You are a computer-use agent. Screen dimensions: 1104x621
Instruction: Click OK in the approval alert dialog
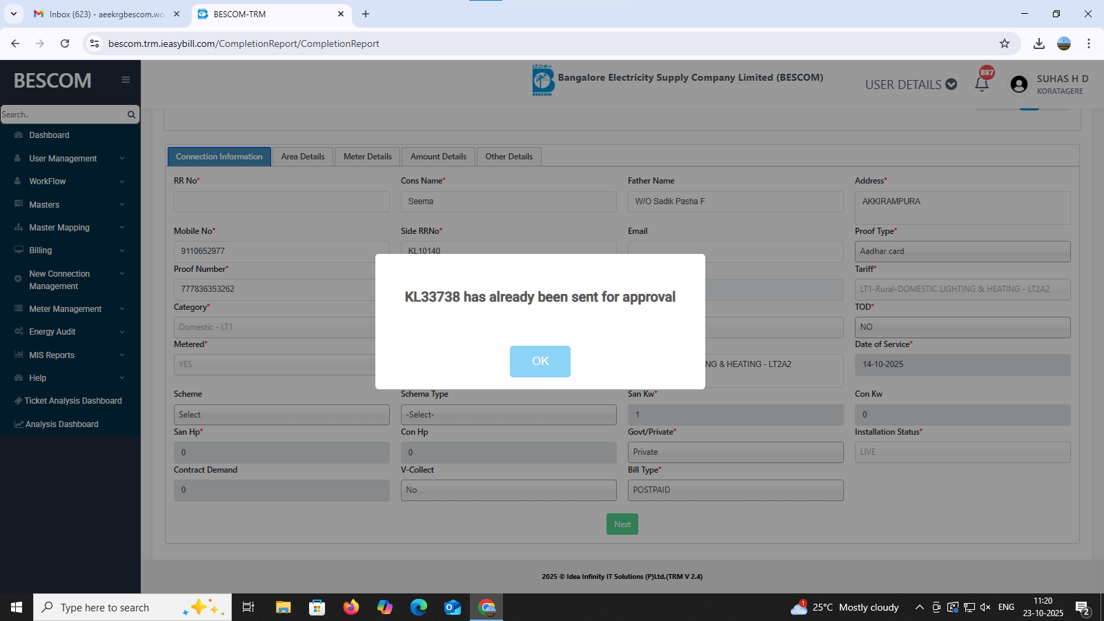coord(540,361)
